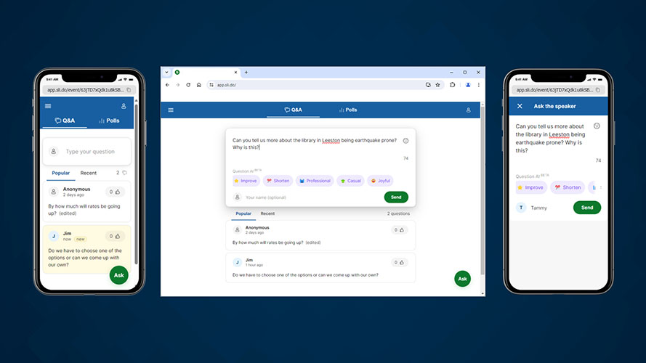
Task: Reload the page in the browser toolbar
Action: [188, 85]
